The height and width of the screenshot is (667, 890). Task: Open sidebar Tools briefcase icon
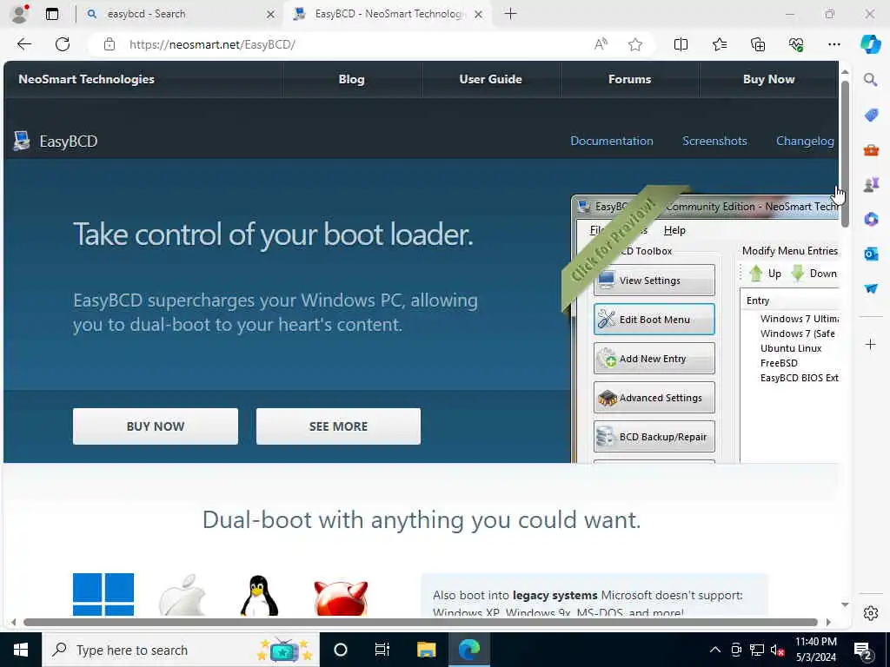871,150
